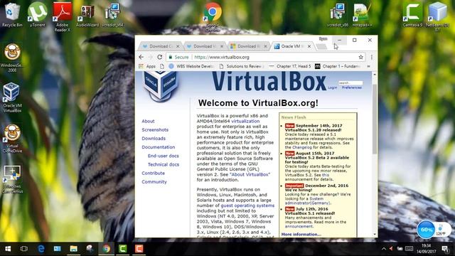The height and width of the screenshot is (256, 455).
Task: Launch the Camtasia 9 desktop shortcut
Action: 412,15
